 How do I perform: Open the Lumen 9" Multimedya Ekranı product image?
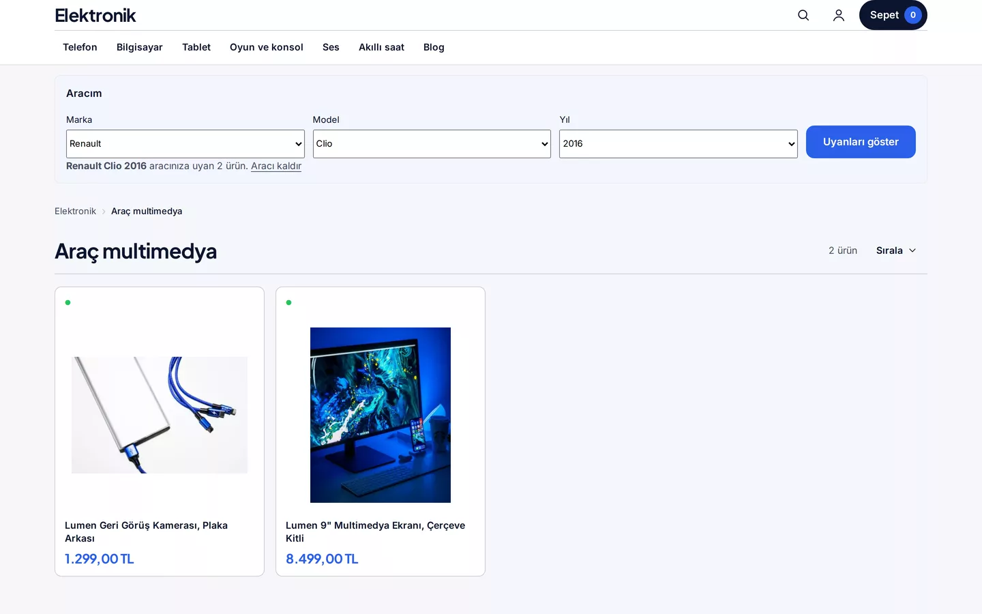coord(381,415)
